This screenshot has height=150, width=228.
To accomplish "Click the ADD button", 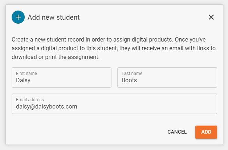I will [x=206, y=132].
